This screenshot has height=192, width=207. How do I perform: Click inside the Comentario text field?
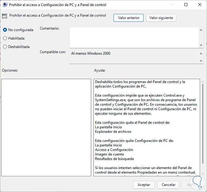pos(134,37)
